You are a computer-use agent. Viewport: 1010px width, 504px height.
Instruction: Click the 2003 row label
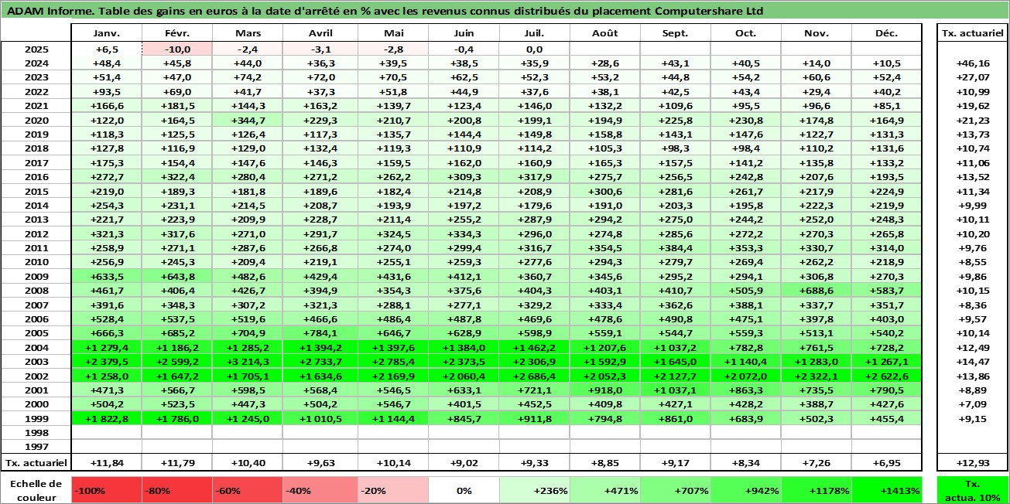pyautogui.click(x=36, y=362)
